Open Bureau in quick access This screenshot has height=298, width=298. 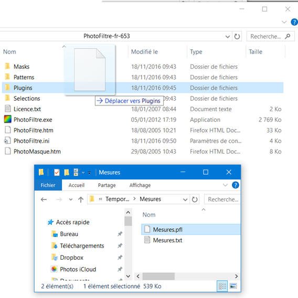tap(69, 234)
